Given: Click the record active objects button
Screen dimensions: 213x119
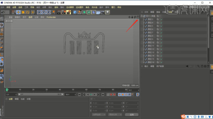Looking at the screenshot, I should pos(108,95).
